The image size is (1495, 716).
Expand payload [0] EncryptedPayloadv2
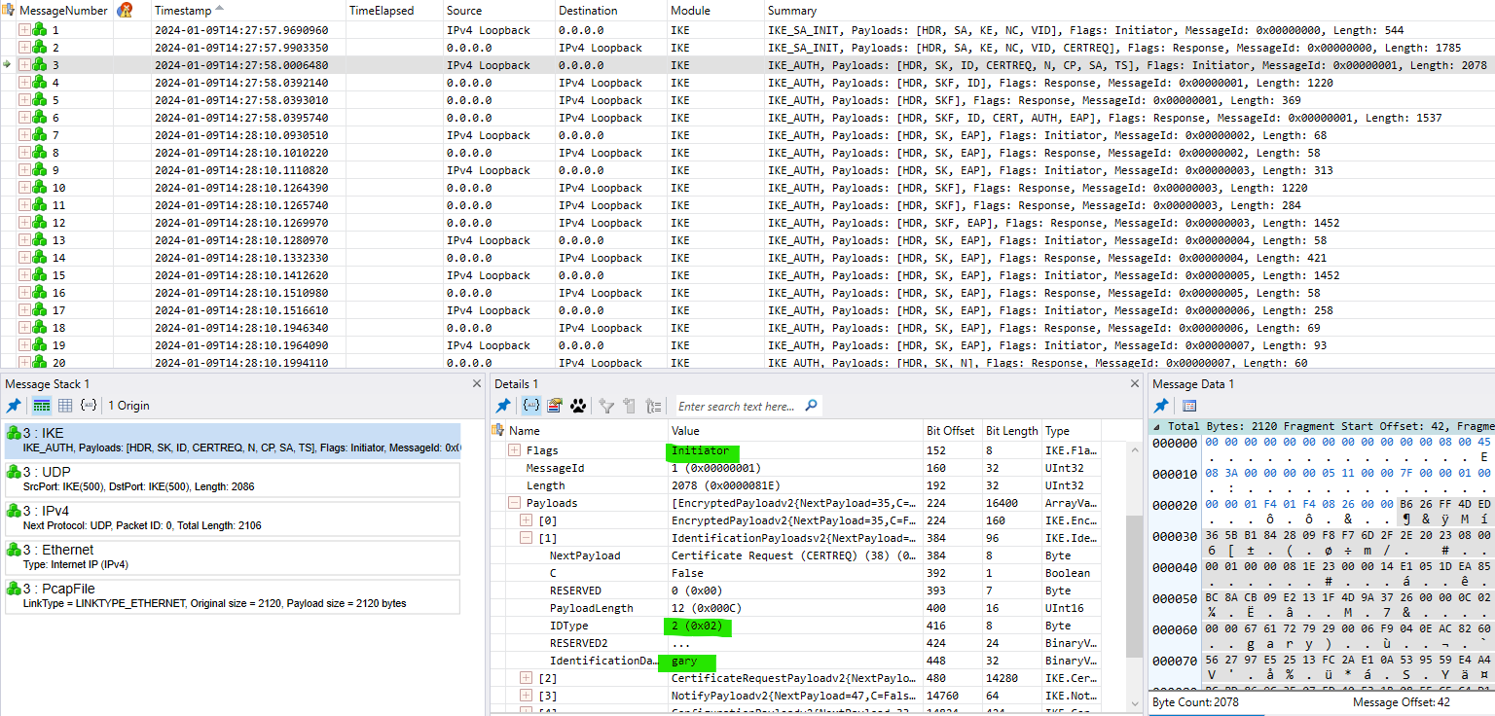coord(527,520)
